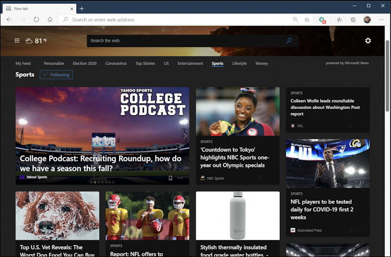Open the Favorites list icon
The height and width of the screenshot is (257, 391).
pos(339,20)
